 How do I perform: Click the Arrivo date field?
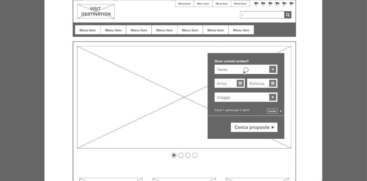point(230,83)
